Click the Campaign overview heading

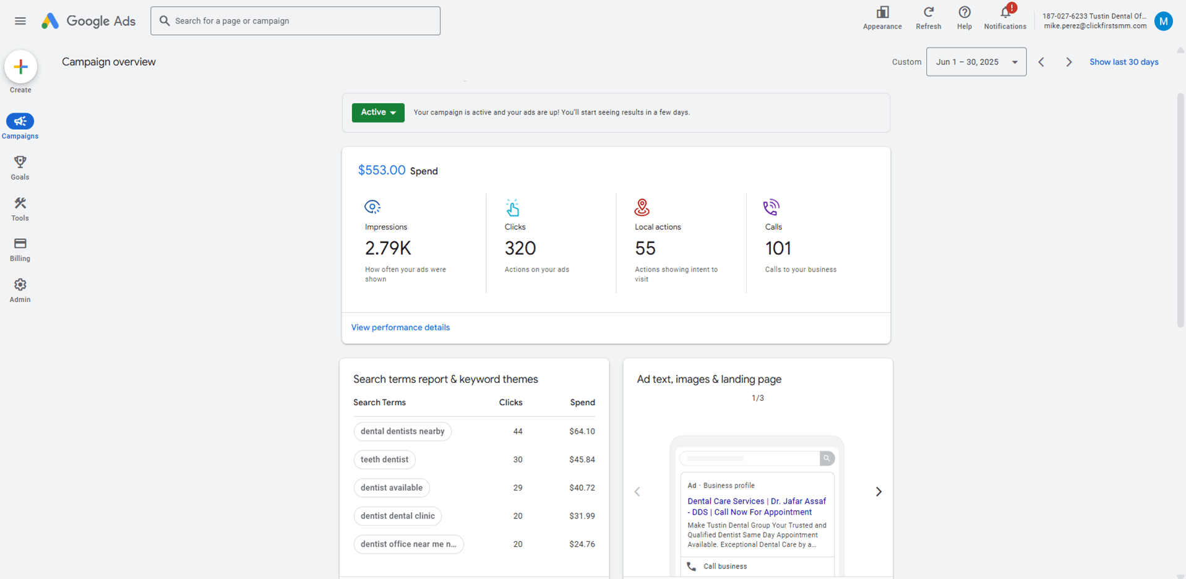109,62
